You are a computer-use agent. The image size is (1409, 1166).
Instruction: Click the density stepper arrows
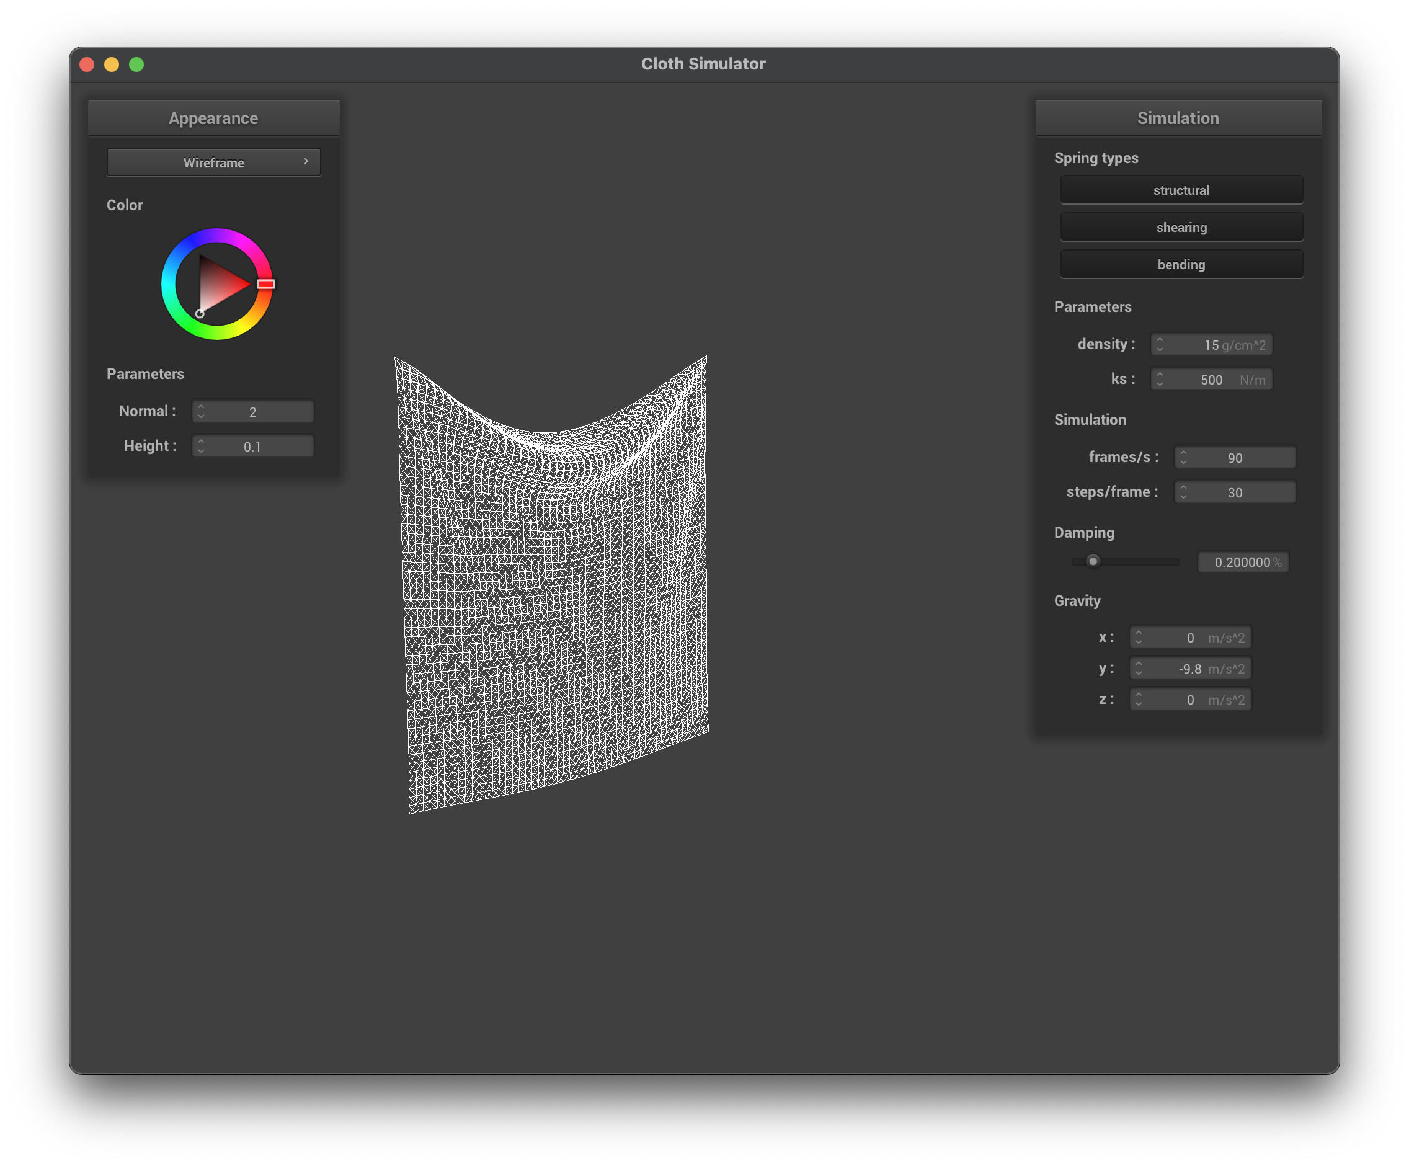coord(1160,345)
